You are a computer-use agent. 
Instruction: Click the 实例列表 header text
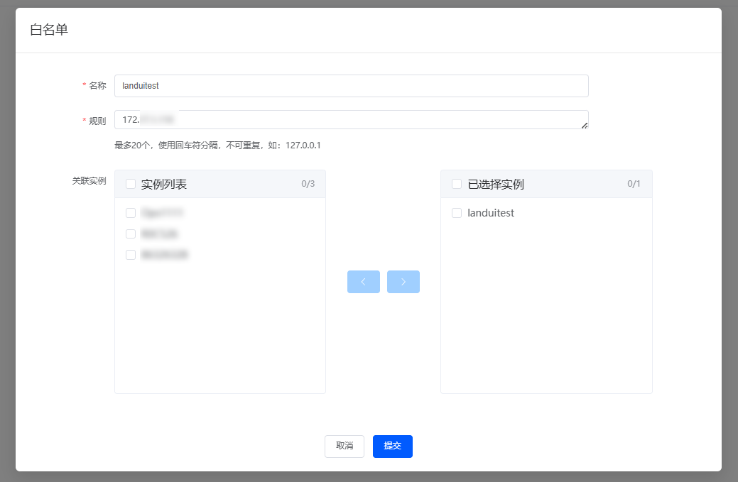[x=163, y=185]
